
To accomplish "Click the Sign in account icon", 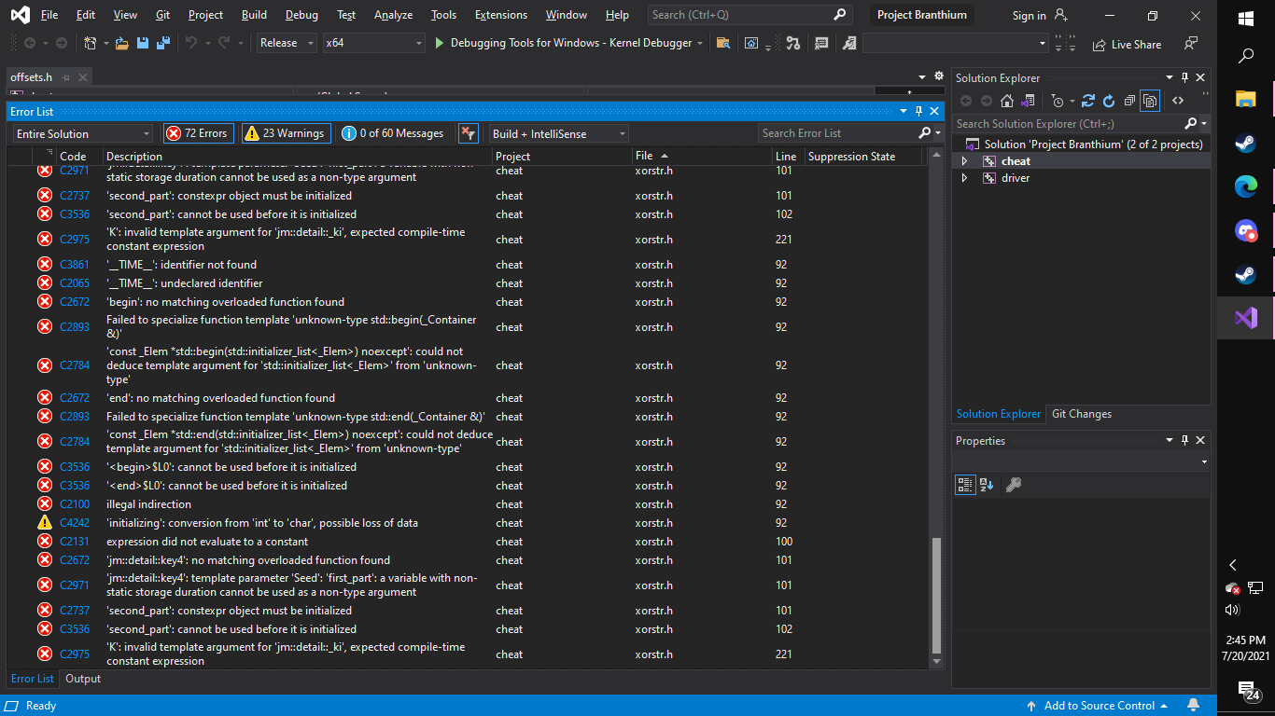I will (x=1060, y=15).
